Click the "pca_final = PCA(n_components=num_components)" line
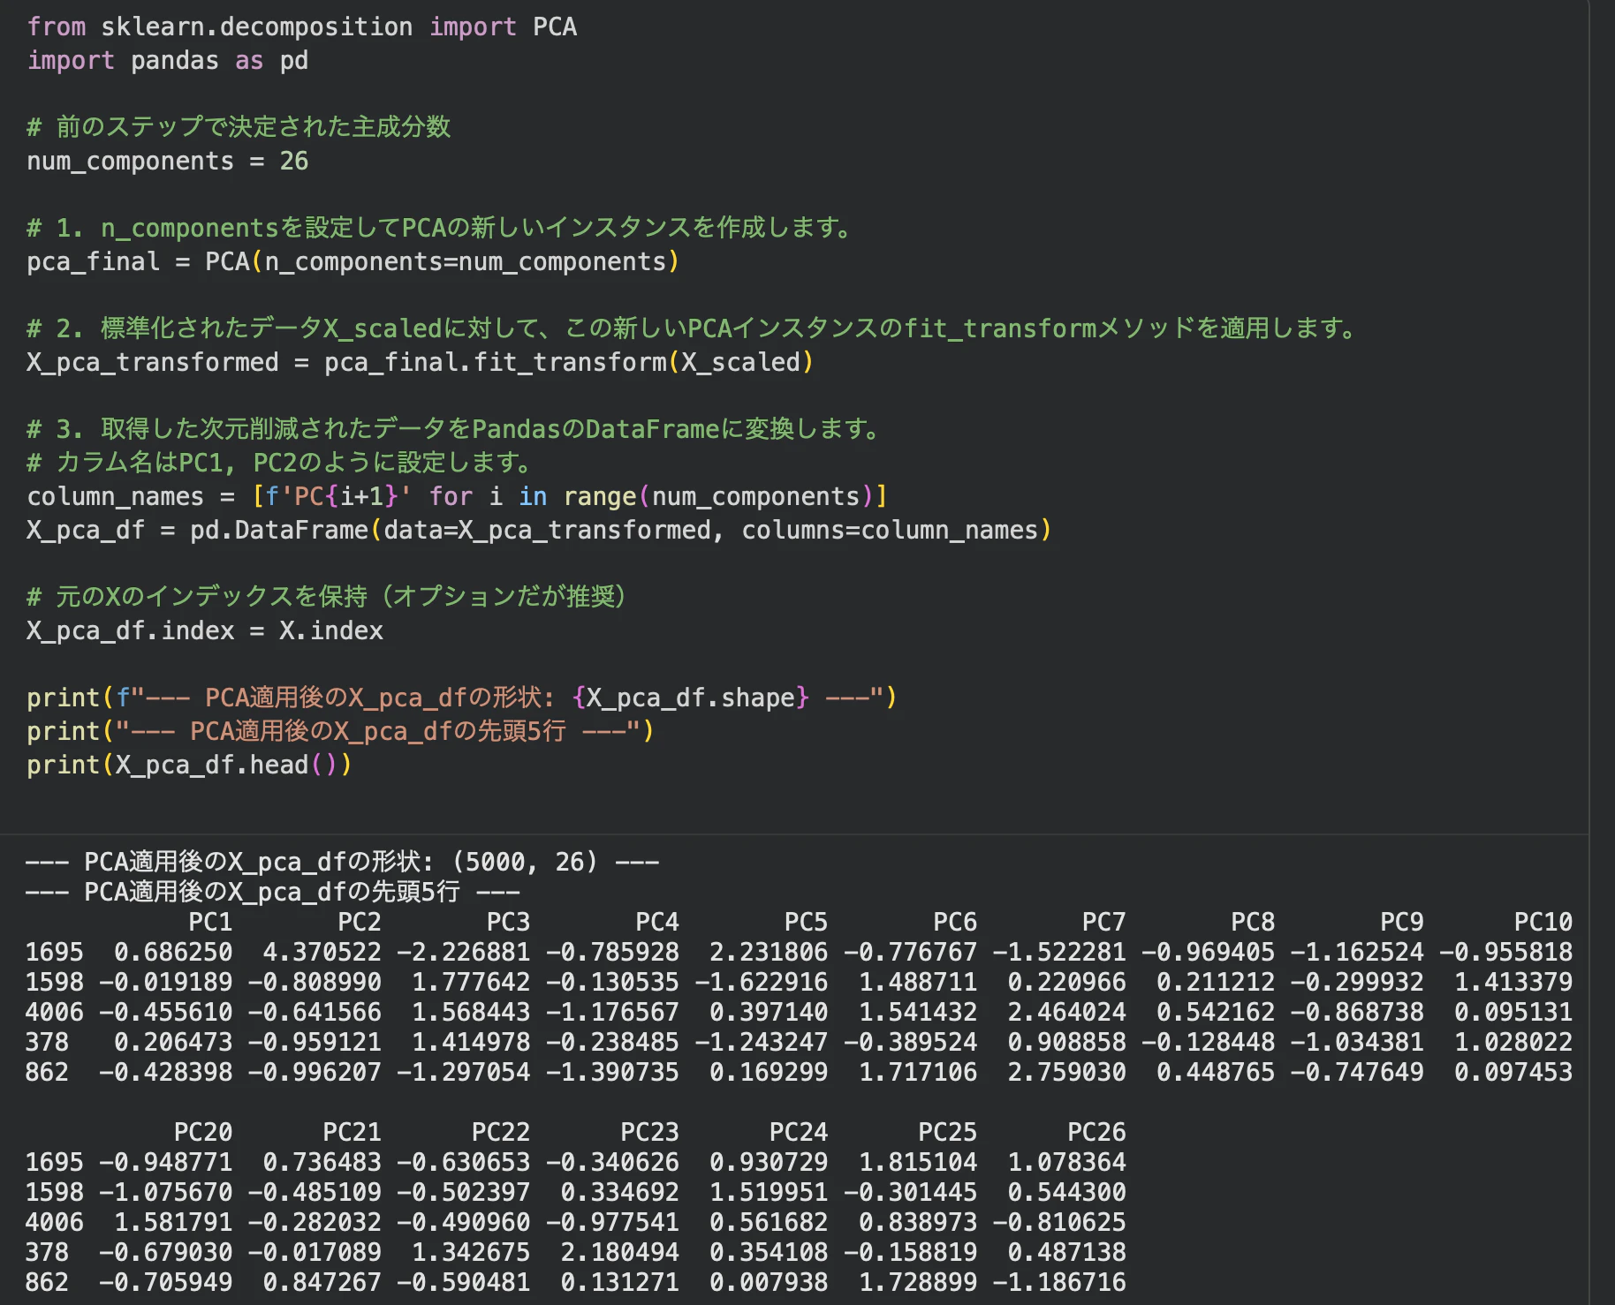The width and height of the screenshot is (1615, 1305). click(353, 261)
